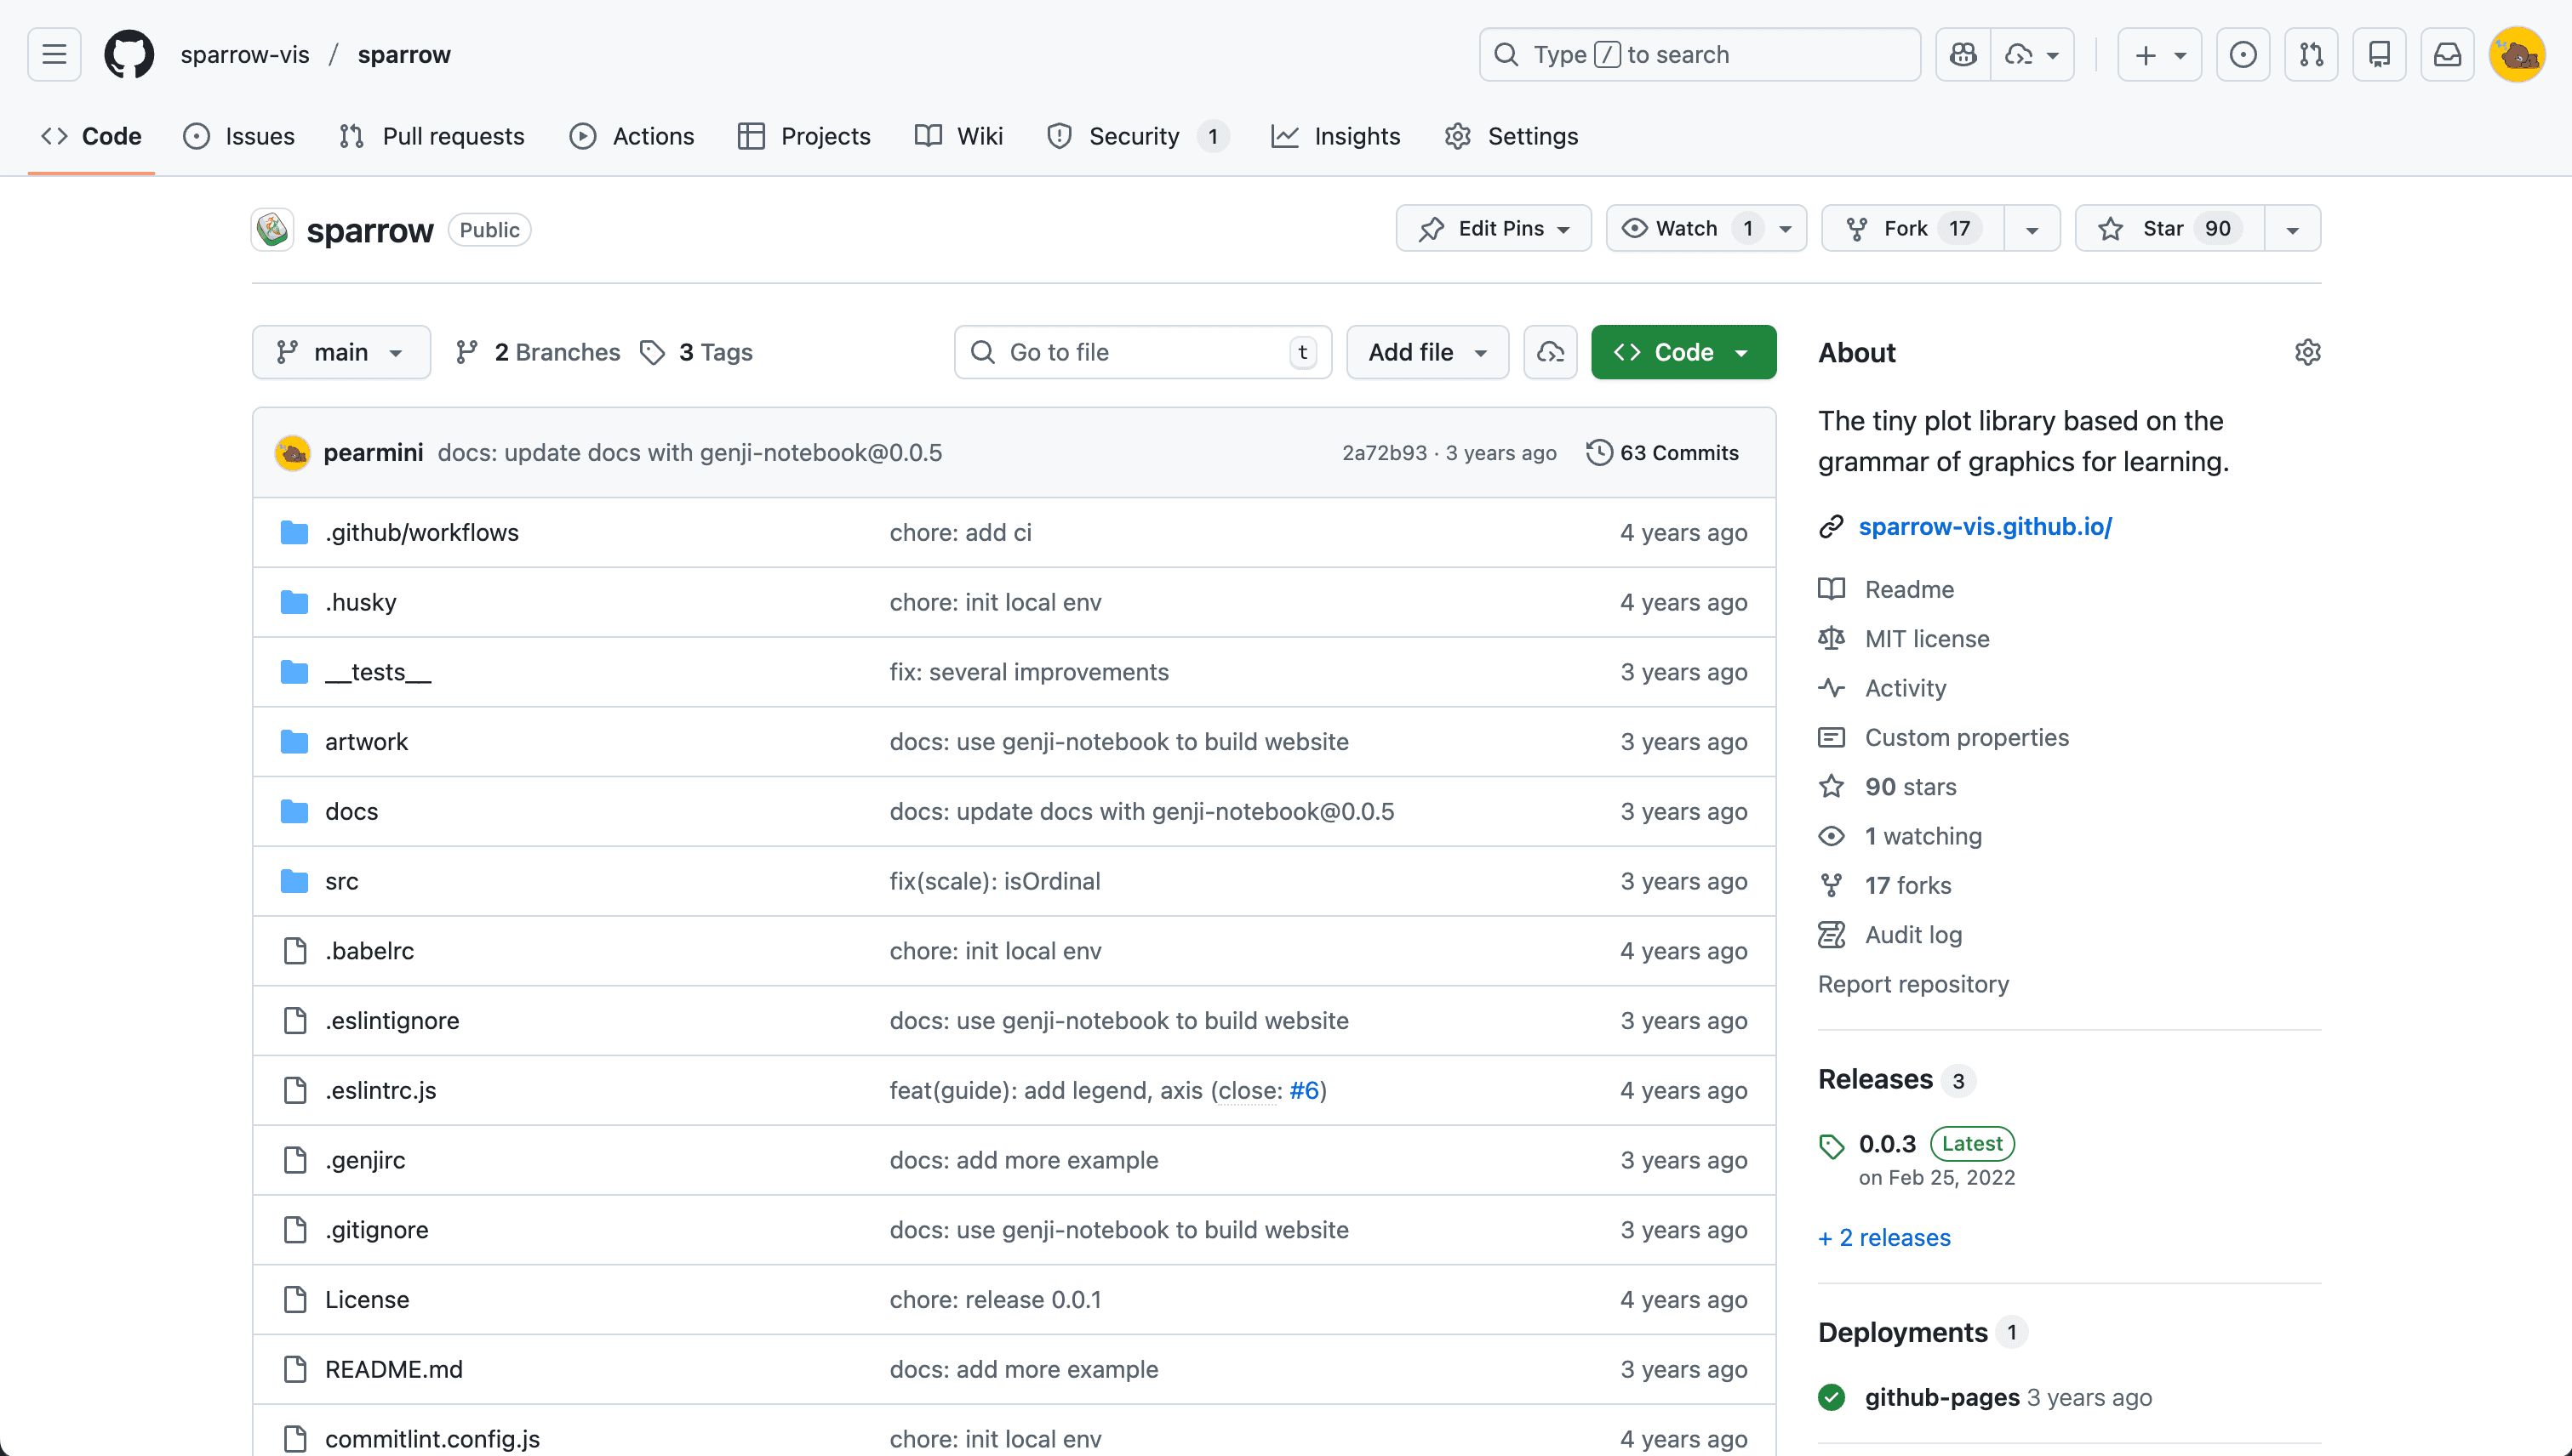Click the + 2 releases link
Viewport: 2572px width, 1456px height.
pyautogui.click(x=1884, y=1237)
